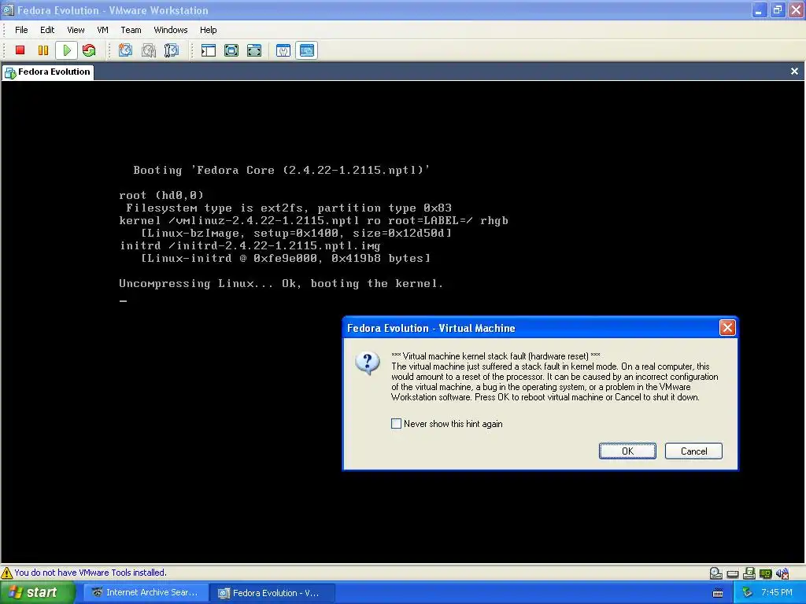The width and height of the screenshot is (806, 604).
Task: Click the floppy drive status icon
Action: coord(749,573)
